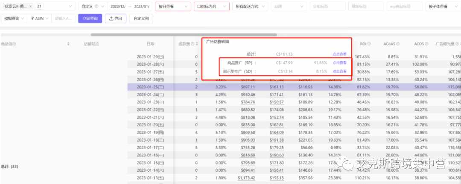Viewport: 461px width, 184px height.
Task: Click $171.41 in the 2023-01-24 row
Action: coord(276,94)
